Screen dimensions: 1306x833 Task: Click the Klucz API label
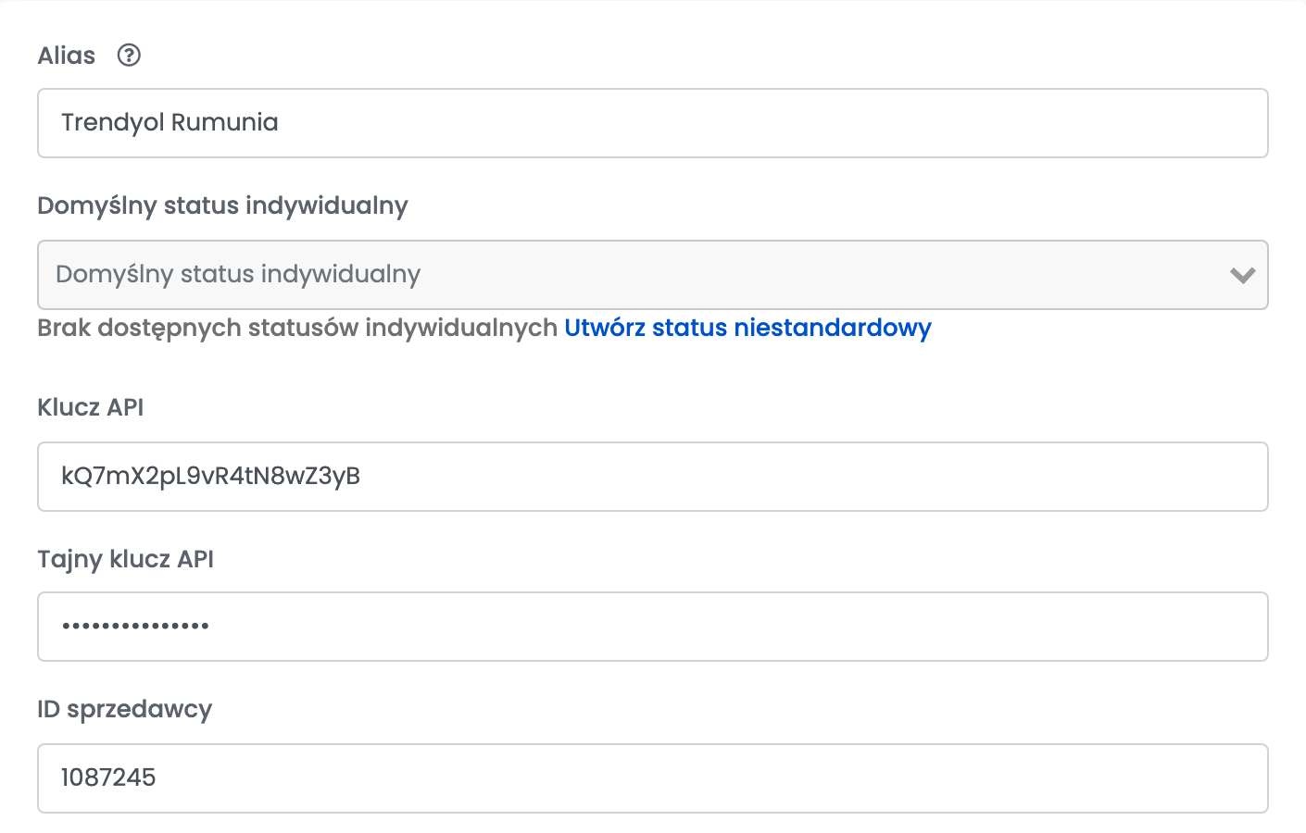(91, 407)
